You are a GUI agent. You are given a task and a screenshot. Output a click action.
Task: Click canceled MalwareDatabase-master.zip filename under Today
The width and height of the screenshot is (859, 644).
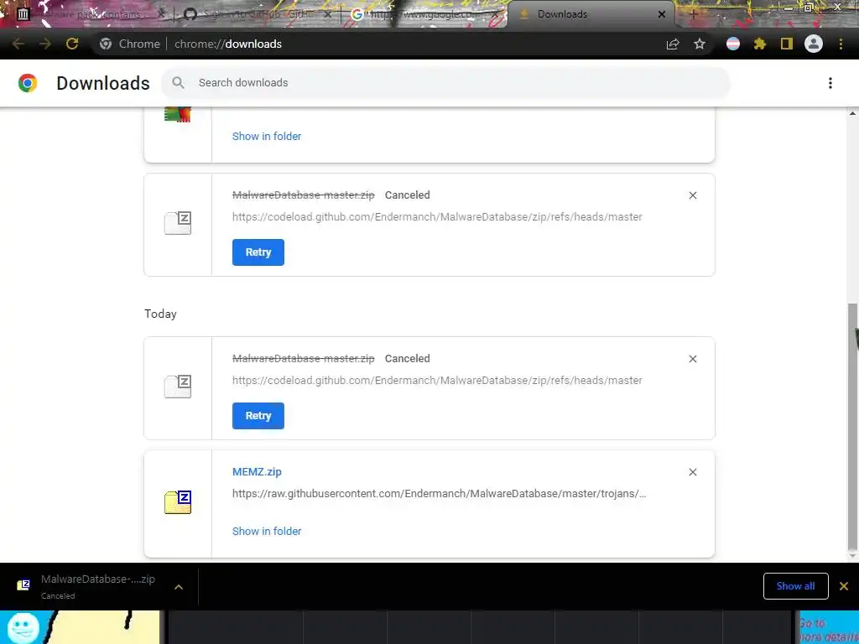[304, 359]
